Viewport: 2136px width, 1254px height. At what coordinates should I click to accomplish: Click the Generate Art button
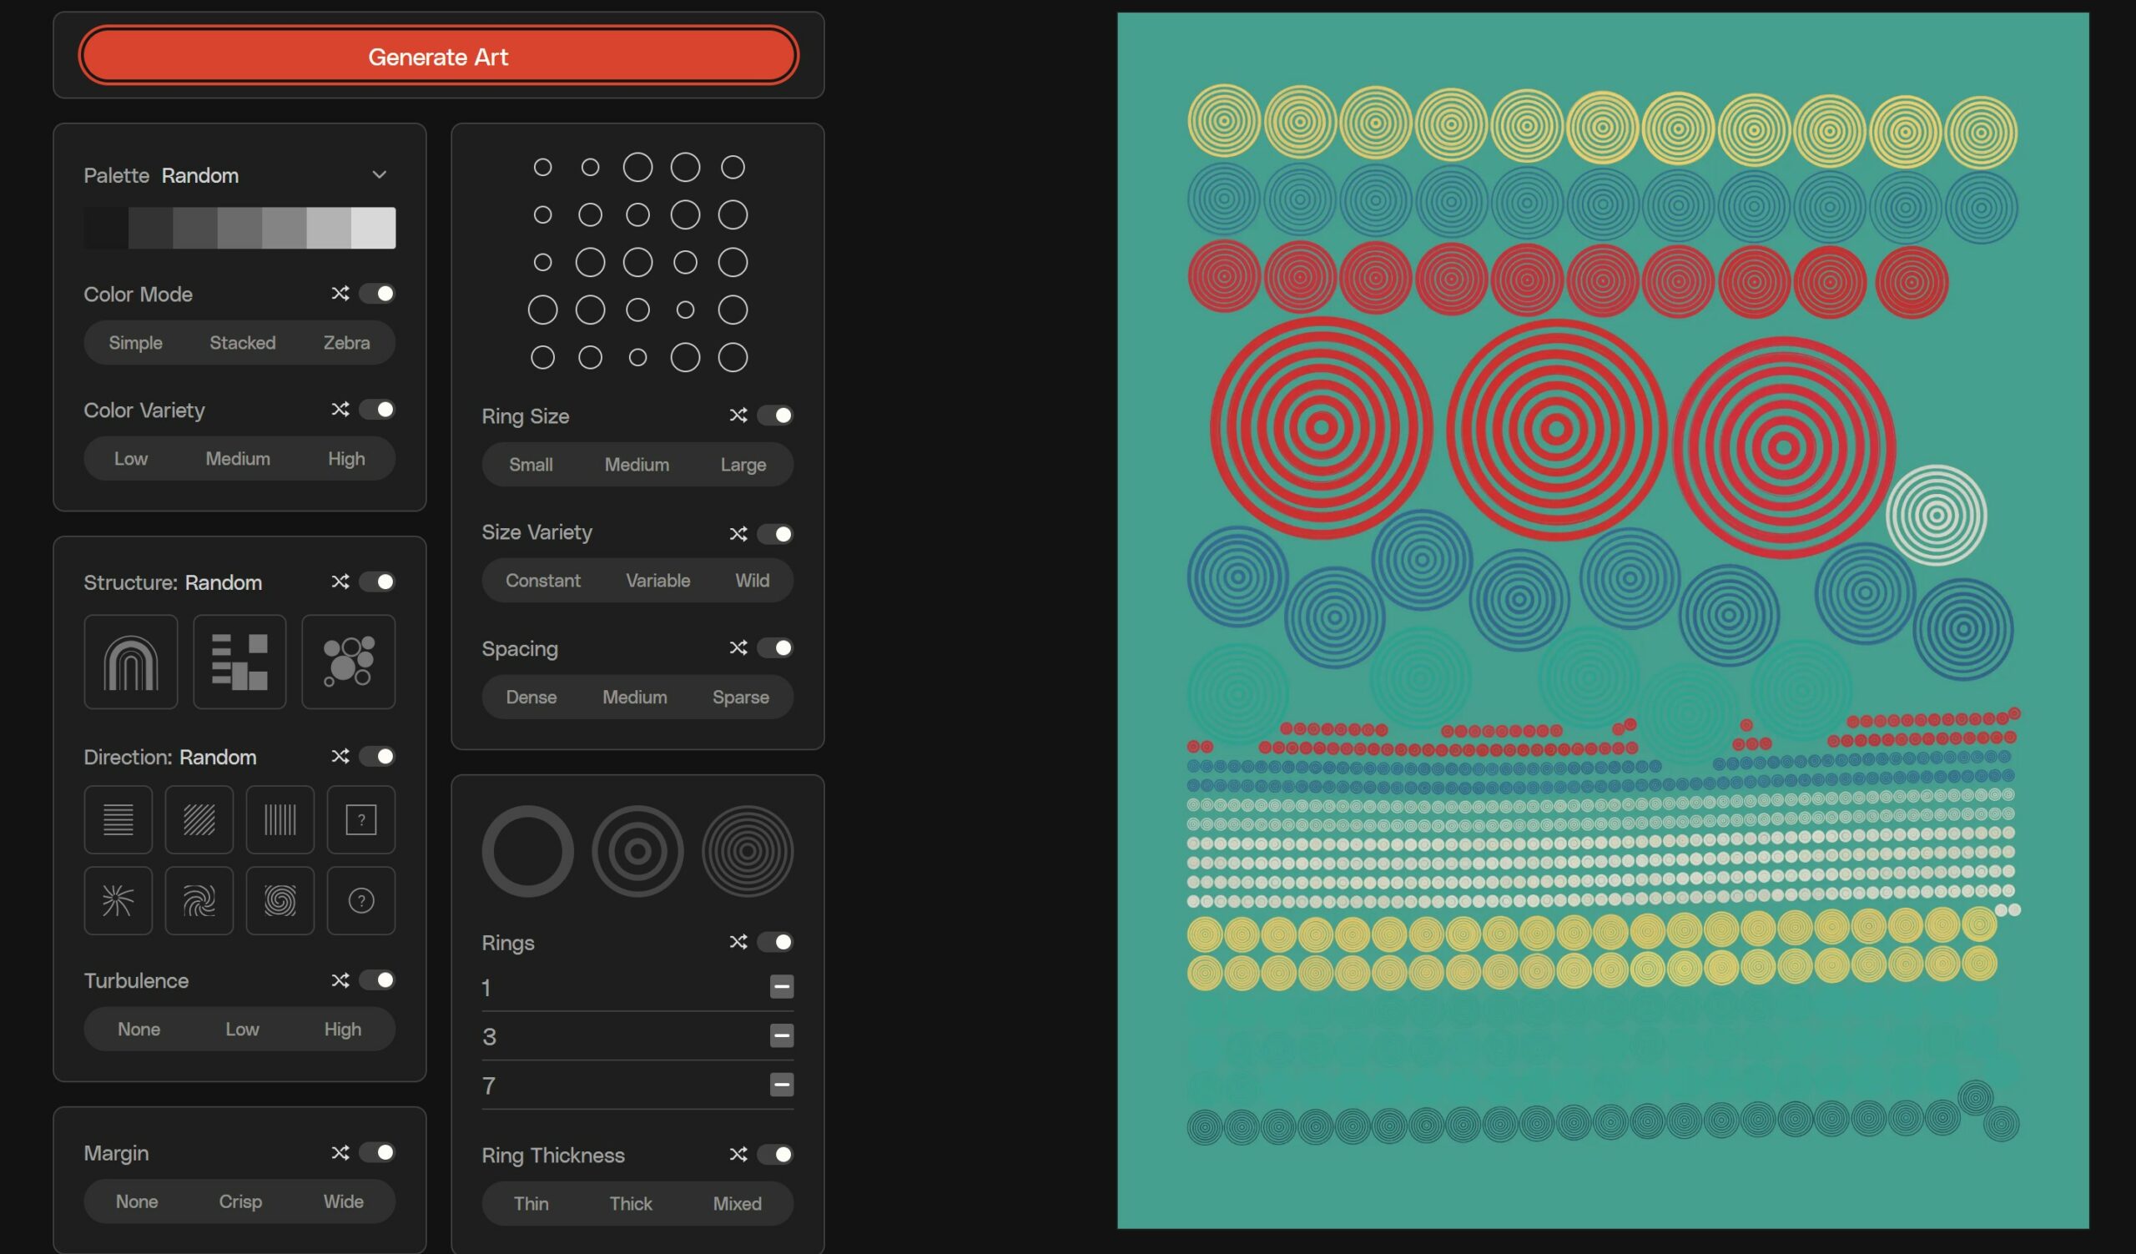pyautogui.click(x=439, y=55)
